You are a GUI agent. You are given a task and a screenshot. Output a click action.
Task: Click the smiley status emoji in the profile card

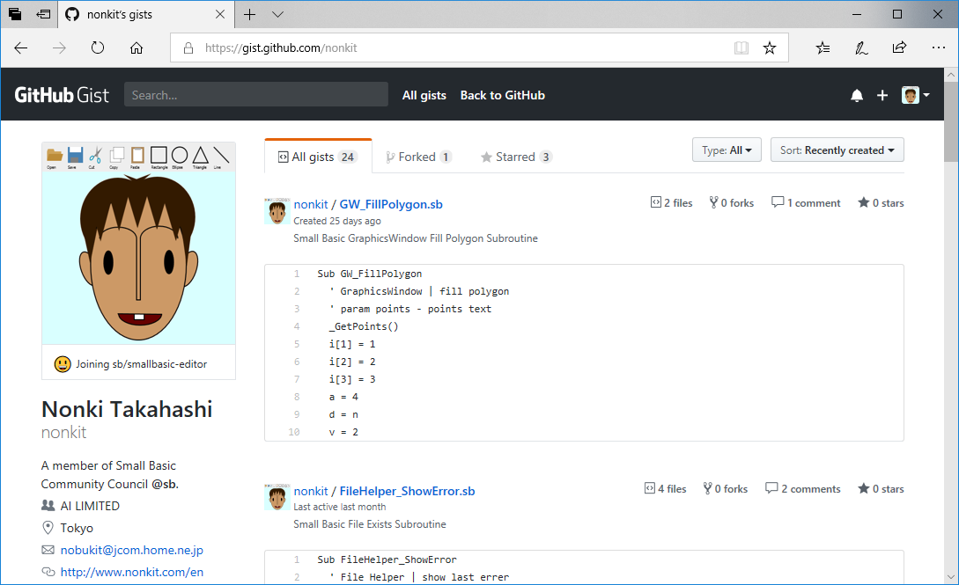62,362
